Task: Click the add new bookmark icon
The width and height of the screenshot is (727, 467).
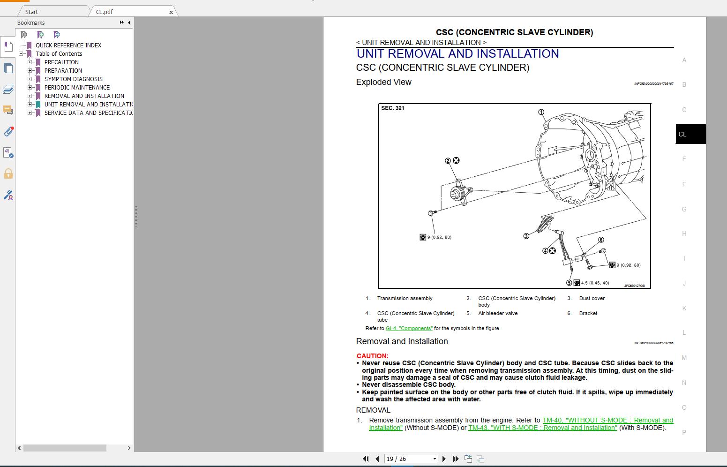Action: pyautogui.click(x=40, y=35)
